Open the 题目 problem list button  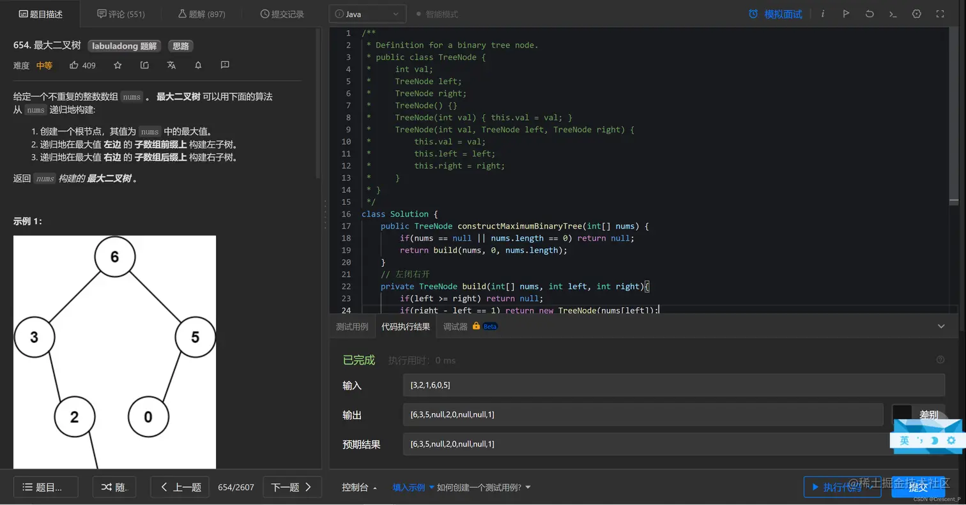tap(46, 487)
